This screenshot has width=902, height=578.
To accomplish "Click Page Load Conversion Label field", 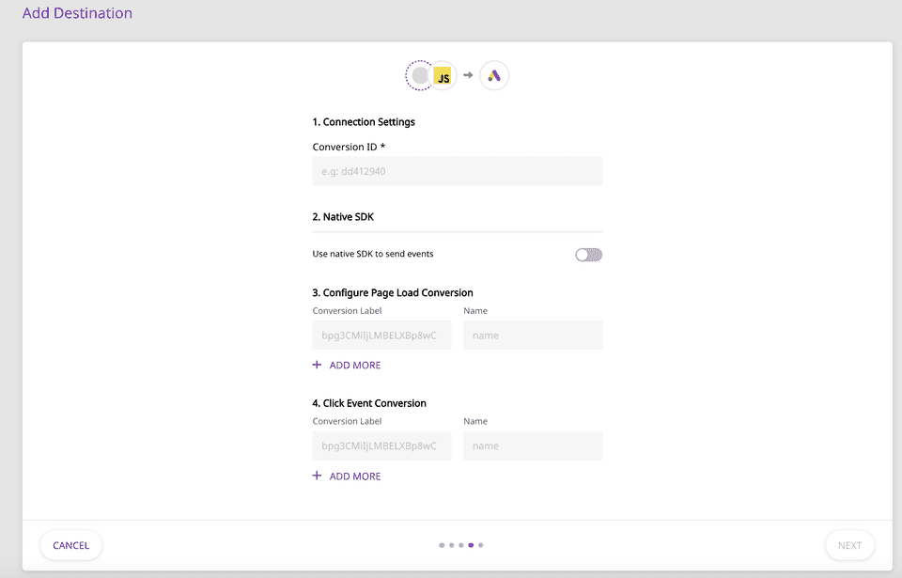I will (x=381, y=336).
